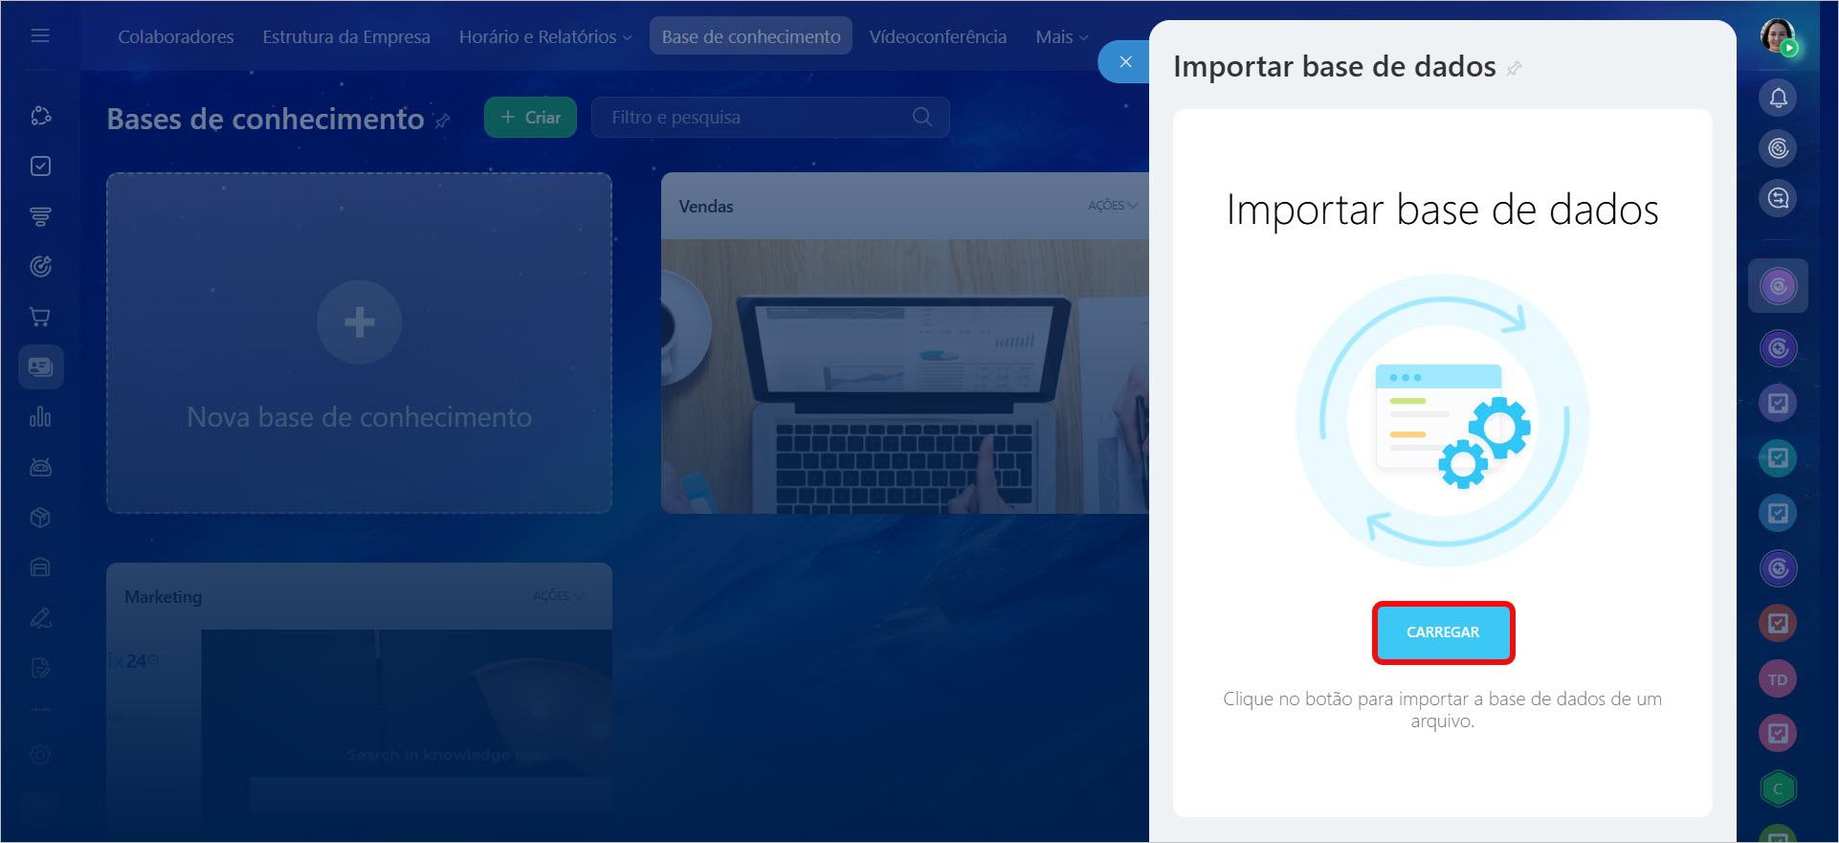Close the import side panel with X

coord(1125,62)
